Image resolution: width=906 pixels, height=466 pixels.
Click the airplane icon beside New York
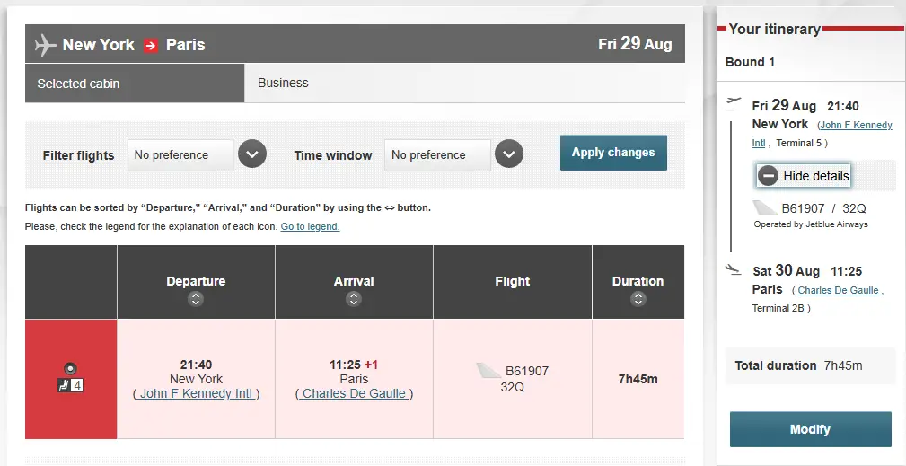(x=45, y=45)
